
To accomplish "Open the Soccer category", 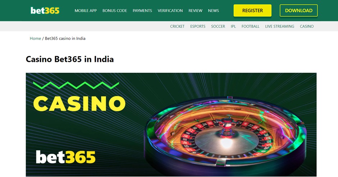I will [x=218, y=26].
